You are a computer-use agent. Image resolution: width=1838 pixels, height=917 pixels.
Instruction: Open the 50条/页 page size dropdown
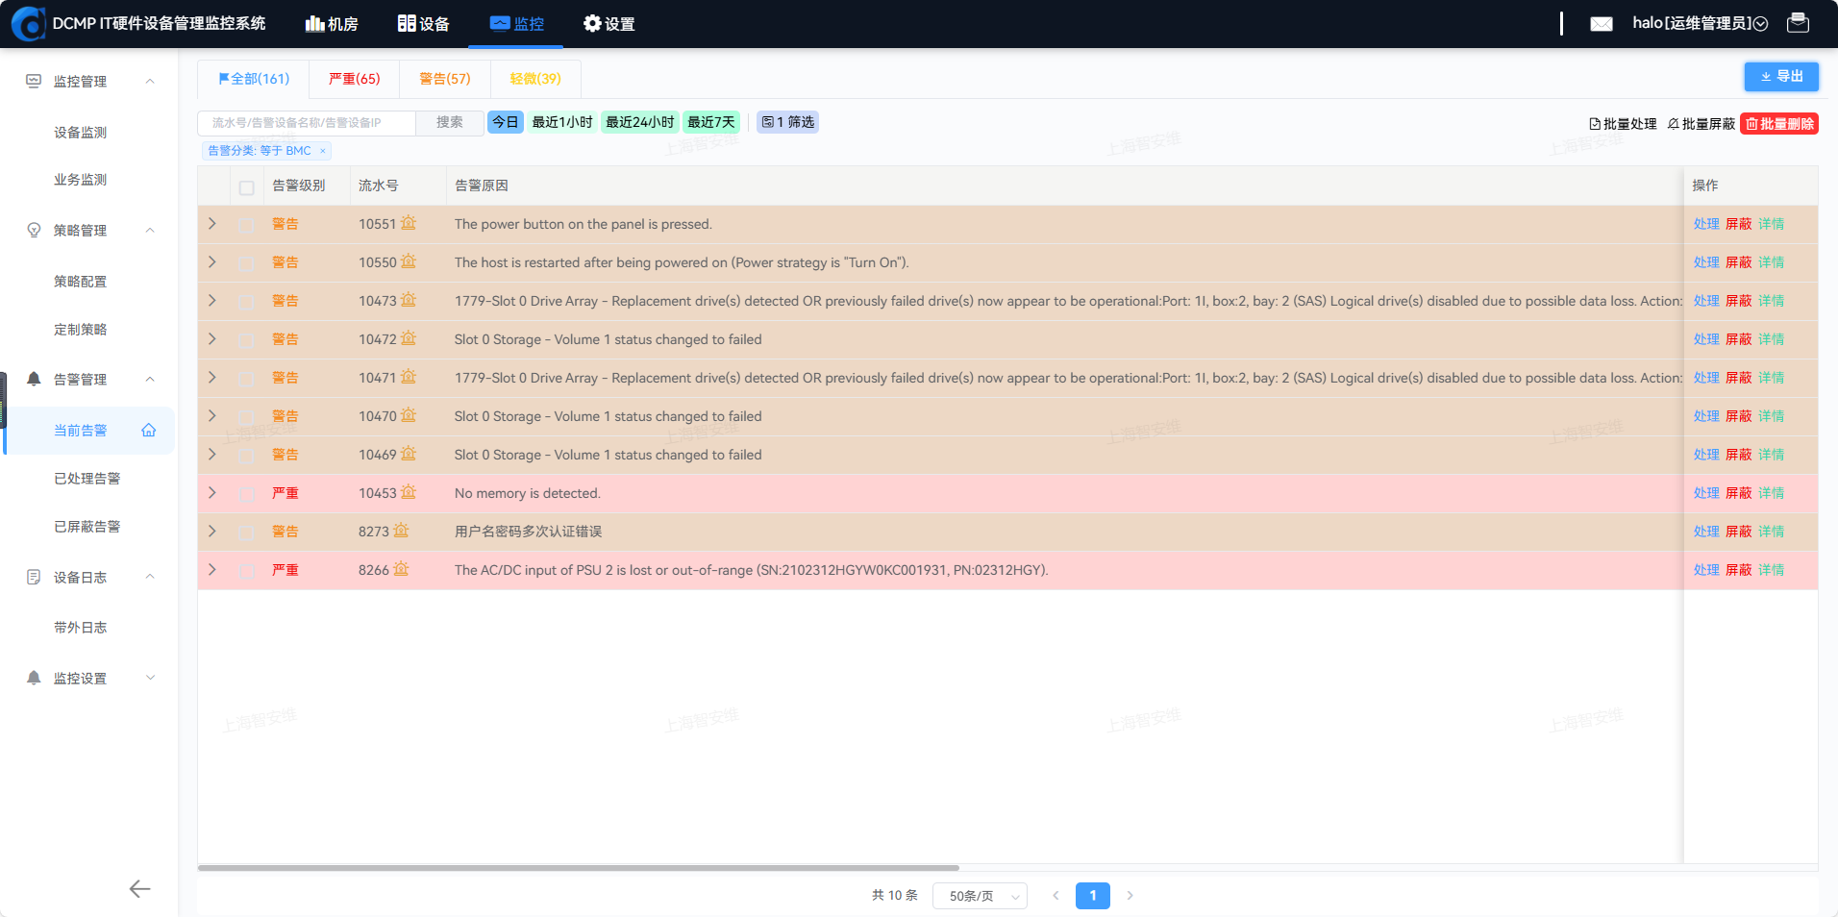980,896
